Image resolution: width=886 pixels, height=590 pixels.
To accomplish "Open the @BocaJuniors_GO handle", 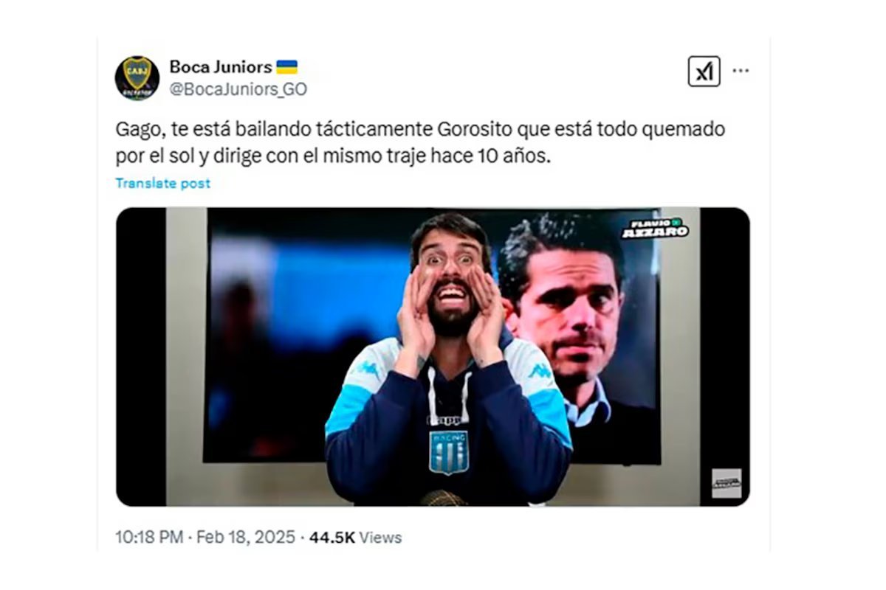I will tap(238, 90).
